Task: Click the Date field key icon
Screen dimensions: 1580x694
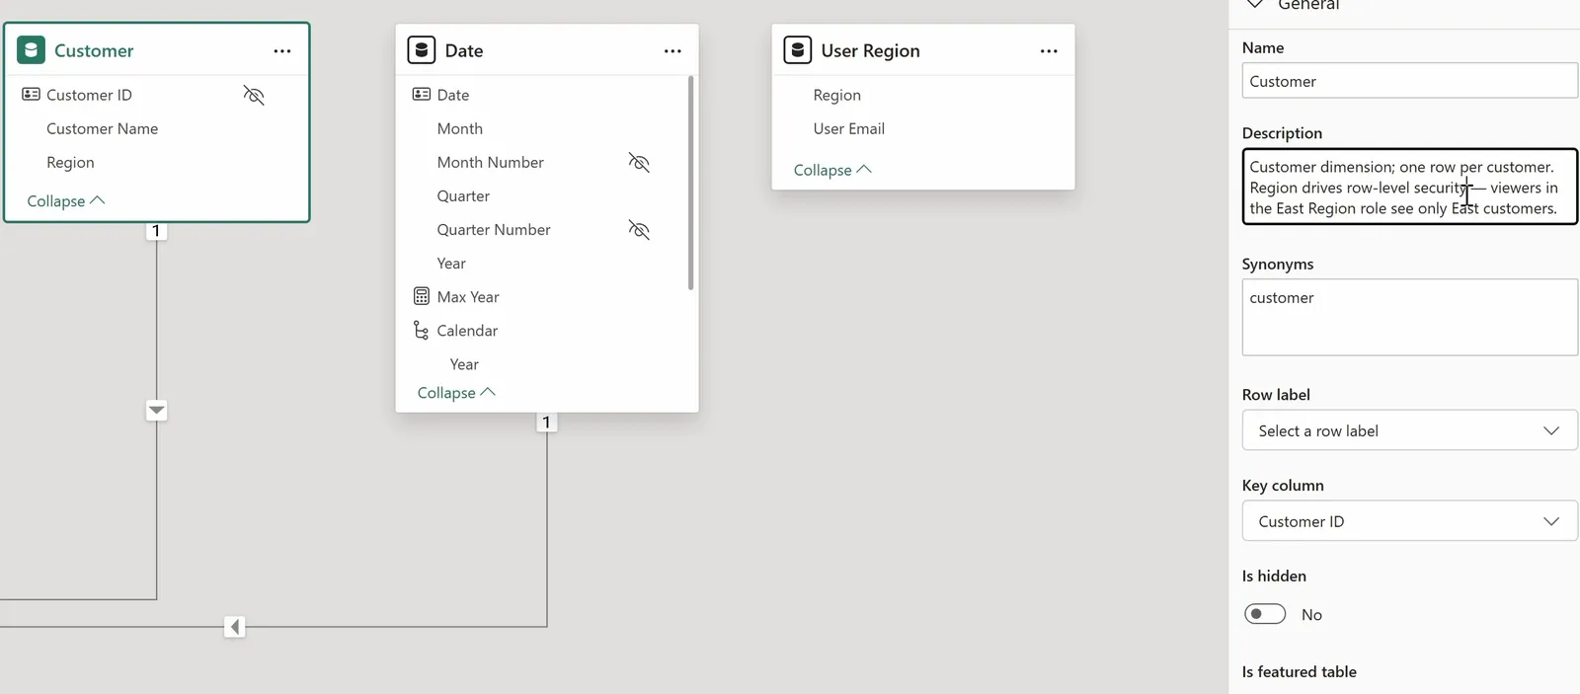Action: click(x=422, y=95)
